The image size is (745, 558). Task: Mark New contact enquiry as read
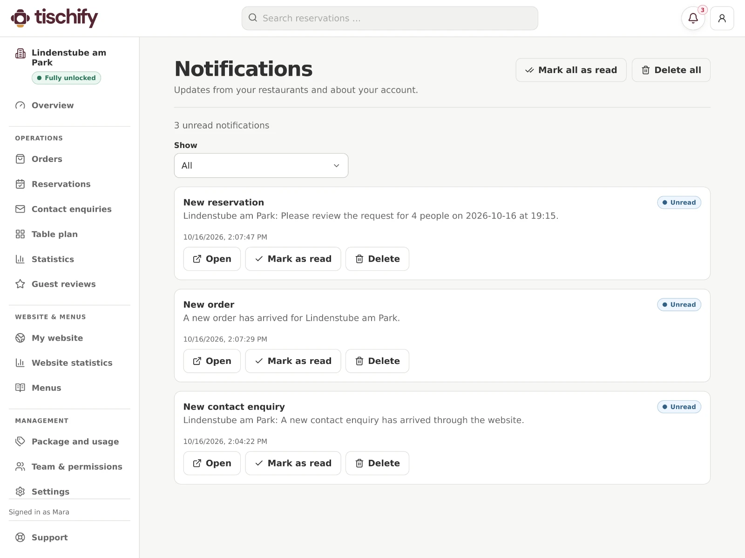pyautogui.click(x=293, y=463)
